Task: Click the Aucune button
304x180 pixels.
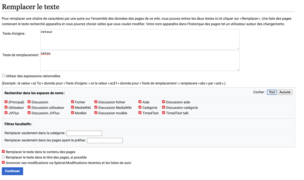Action: [x=285, y=92]
